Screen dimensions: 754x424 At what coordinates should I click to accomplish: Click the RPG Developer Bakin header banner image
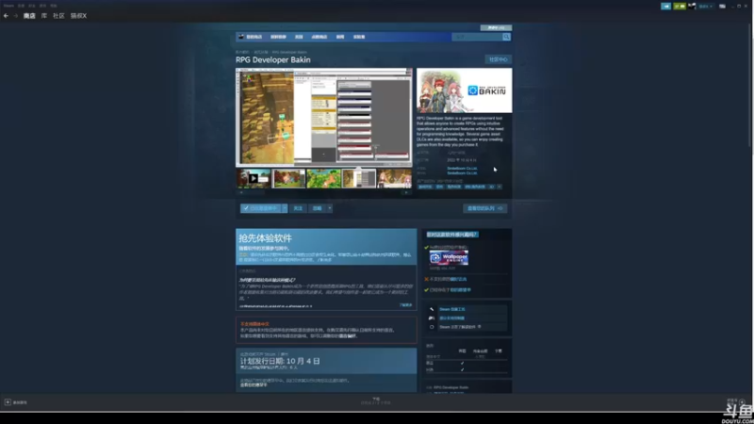pyautogui.click(x=464, y=90)
